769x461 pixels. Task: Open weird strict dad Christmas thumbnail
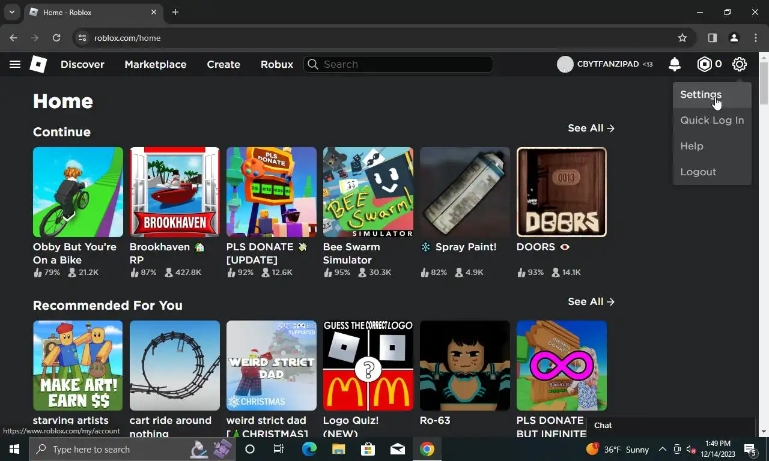click(x=272, y=366)
